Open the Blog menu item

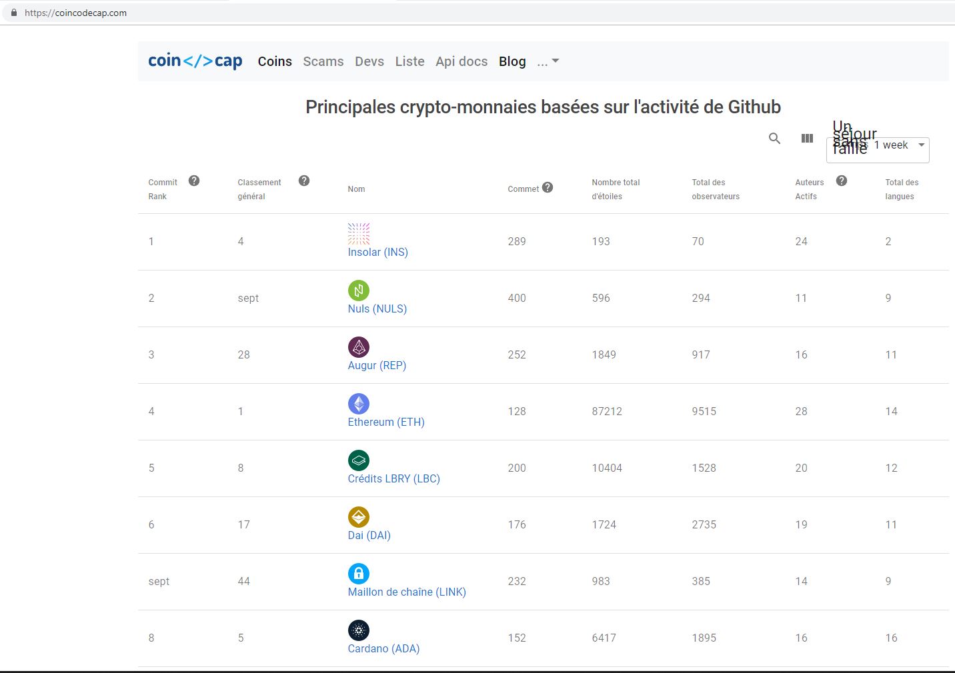tap(512, 61)
